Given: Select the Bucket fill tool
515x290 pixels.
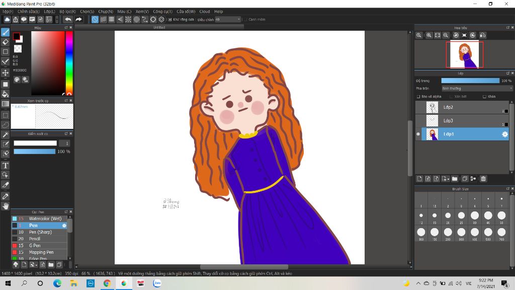Looking at the screenshot, I should point(5,94).
